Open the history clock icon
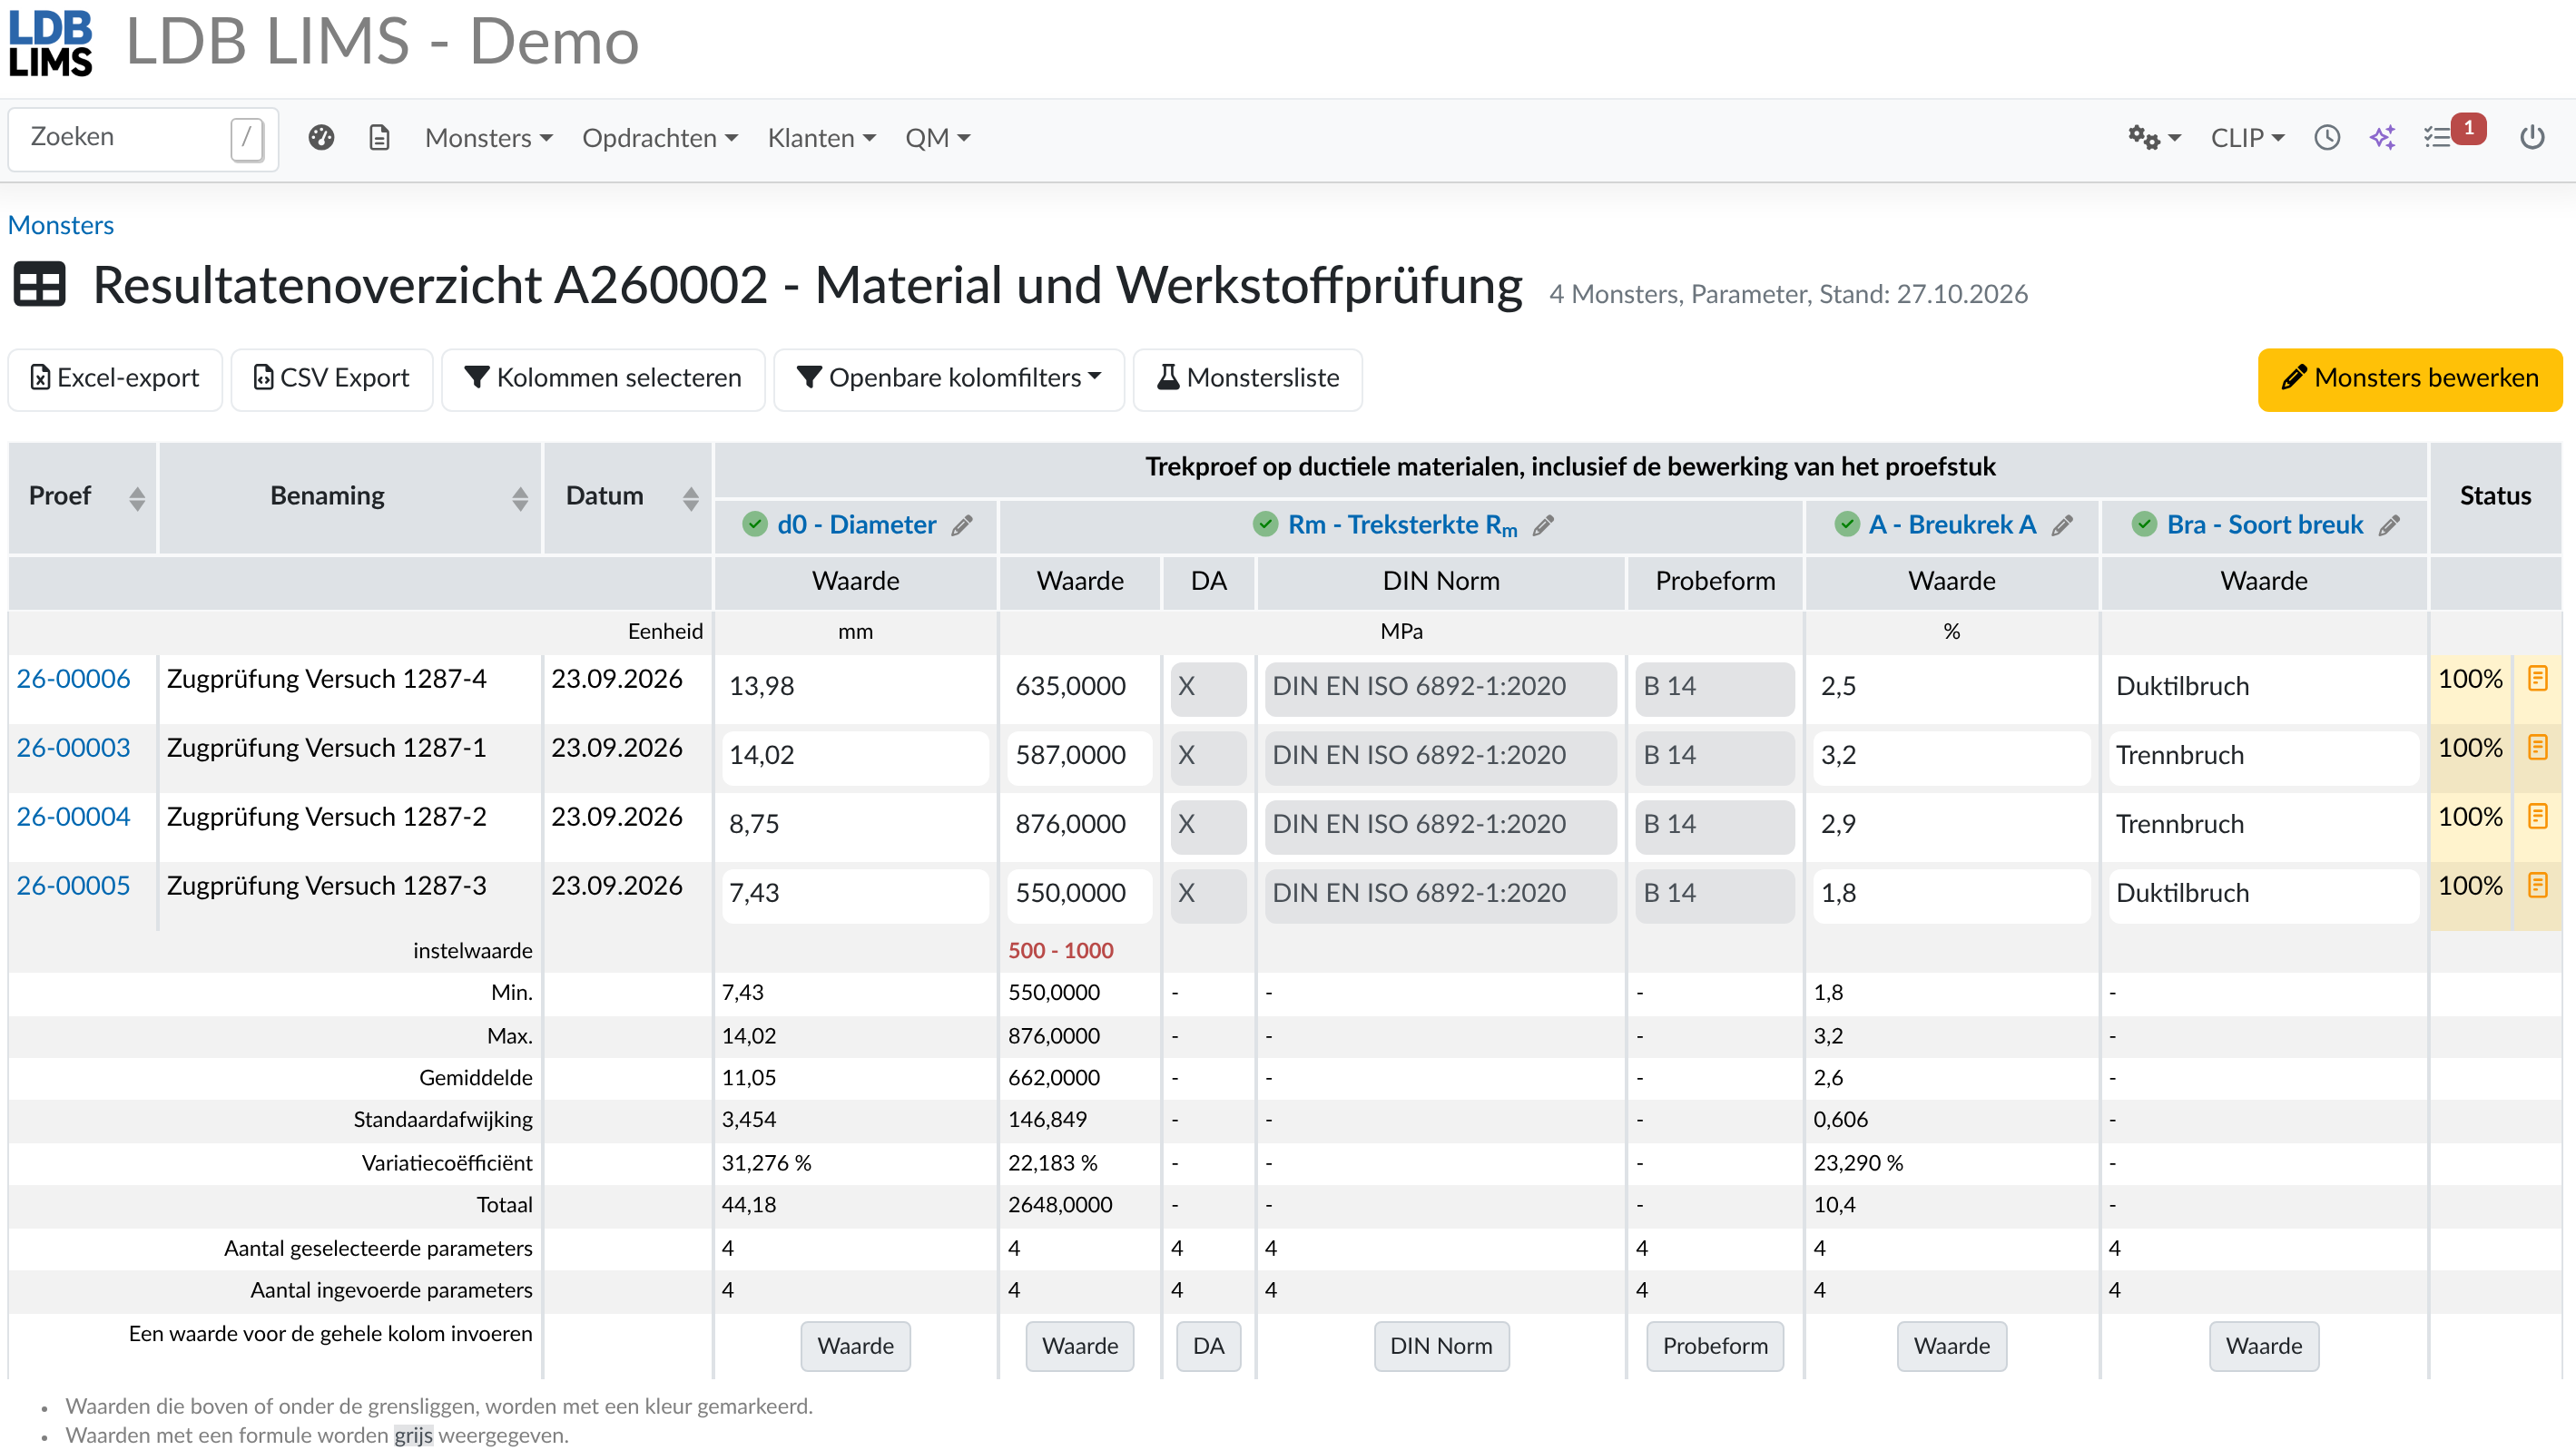The height and width of the screenshot is (1450, 2576). [2327, 138]
